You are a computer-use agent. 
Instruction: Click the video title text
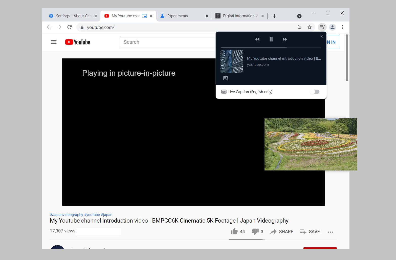pos(169,221)
